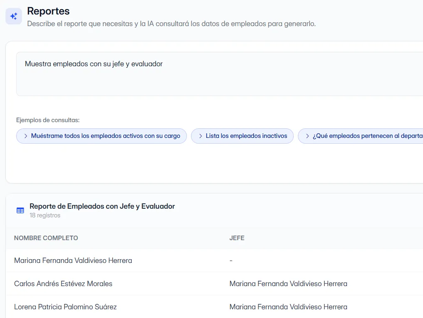
Task: Click the name cell 'Mariana Fernanda Valdivieso Herrera' in first row
Action: click(73, 260)
